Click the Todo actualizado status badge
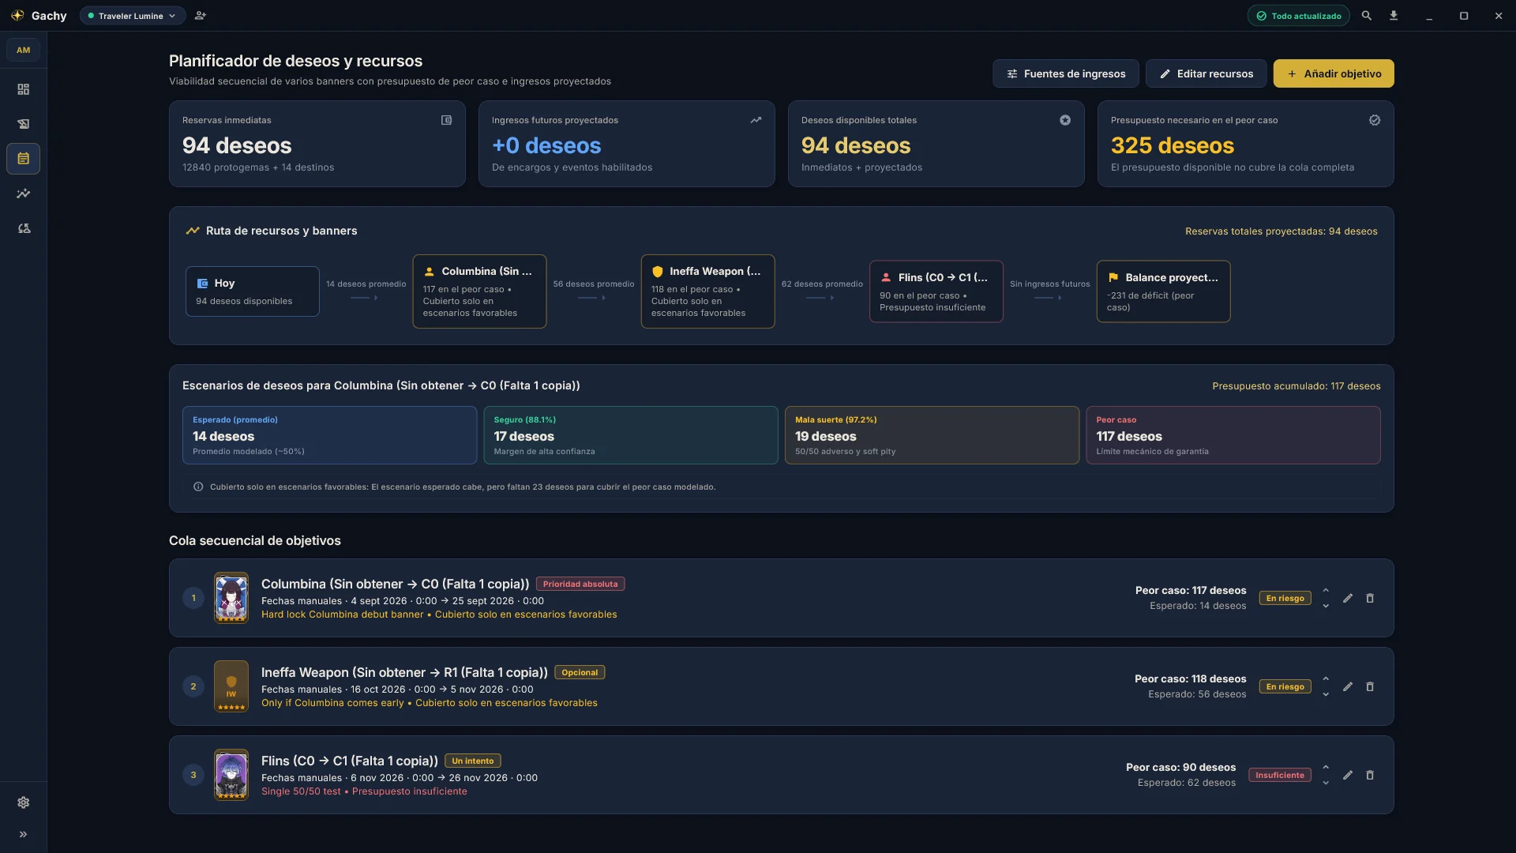 (1299, 16)
